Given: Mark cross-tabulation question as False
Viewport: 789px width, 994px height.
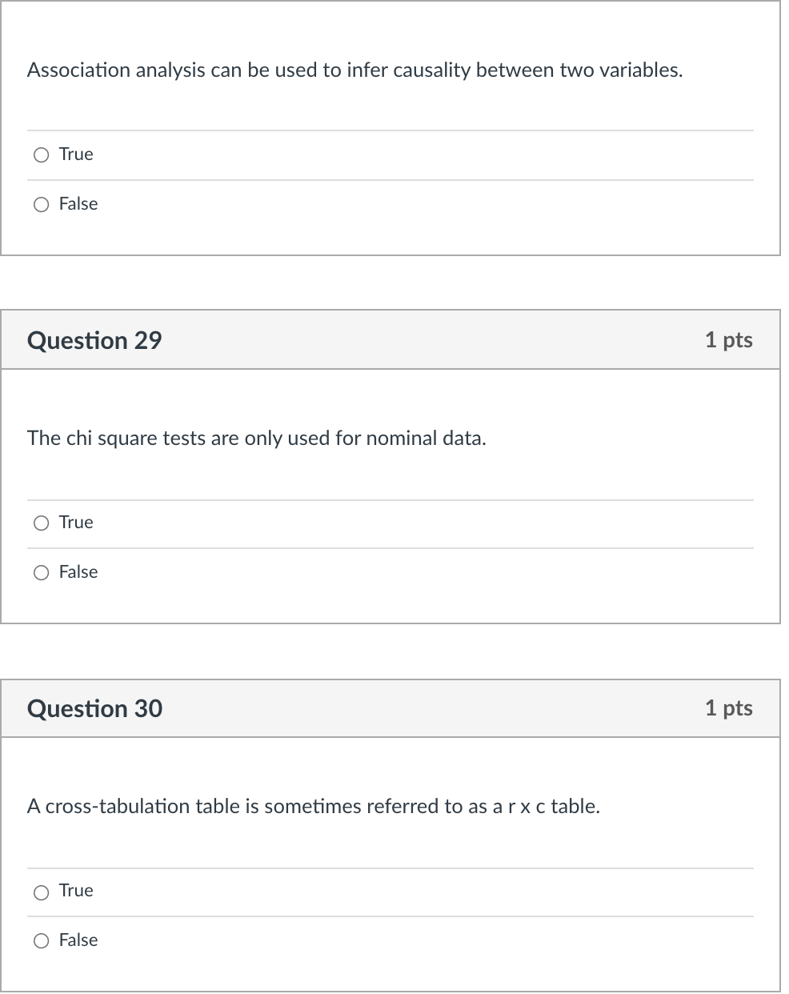Looking at the screenshot, I should point(41,940).
